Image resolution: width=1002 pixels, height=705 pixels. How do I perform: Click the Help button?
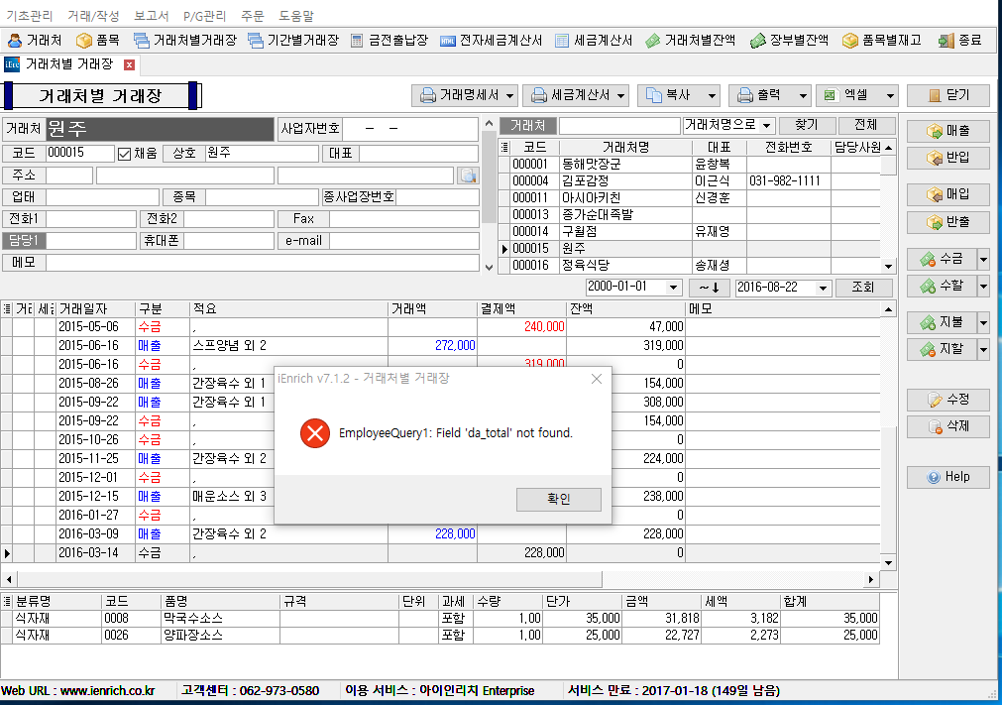pyautogui.click(x=947, y=477)
